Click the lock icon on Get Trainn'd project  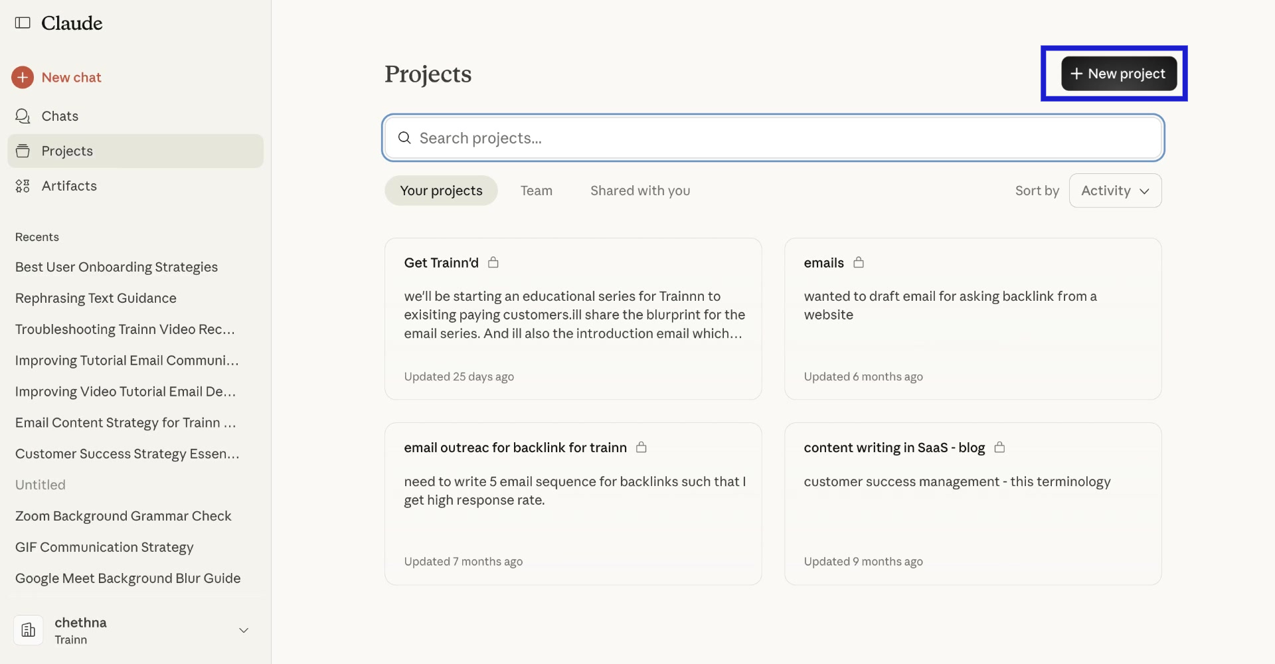[493, 262]
